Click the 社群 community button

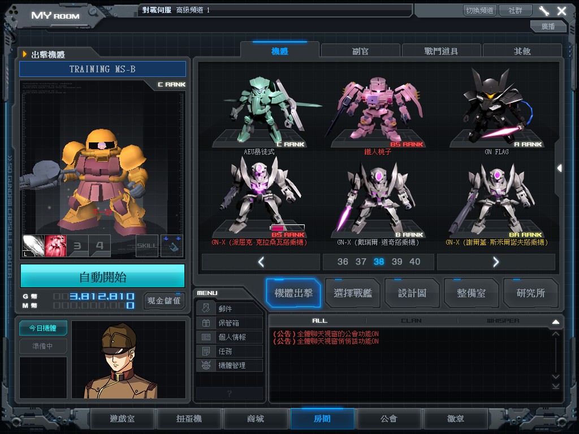(516, 10)
